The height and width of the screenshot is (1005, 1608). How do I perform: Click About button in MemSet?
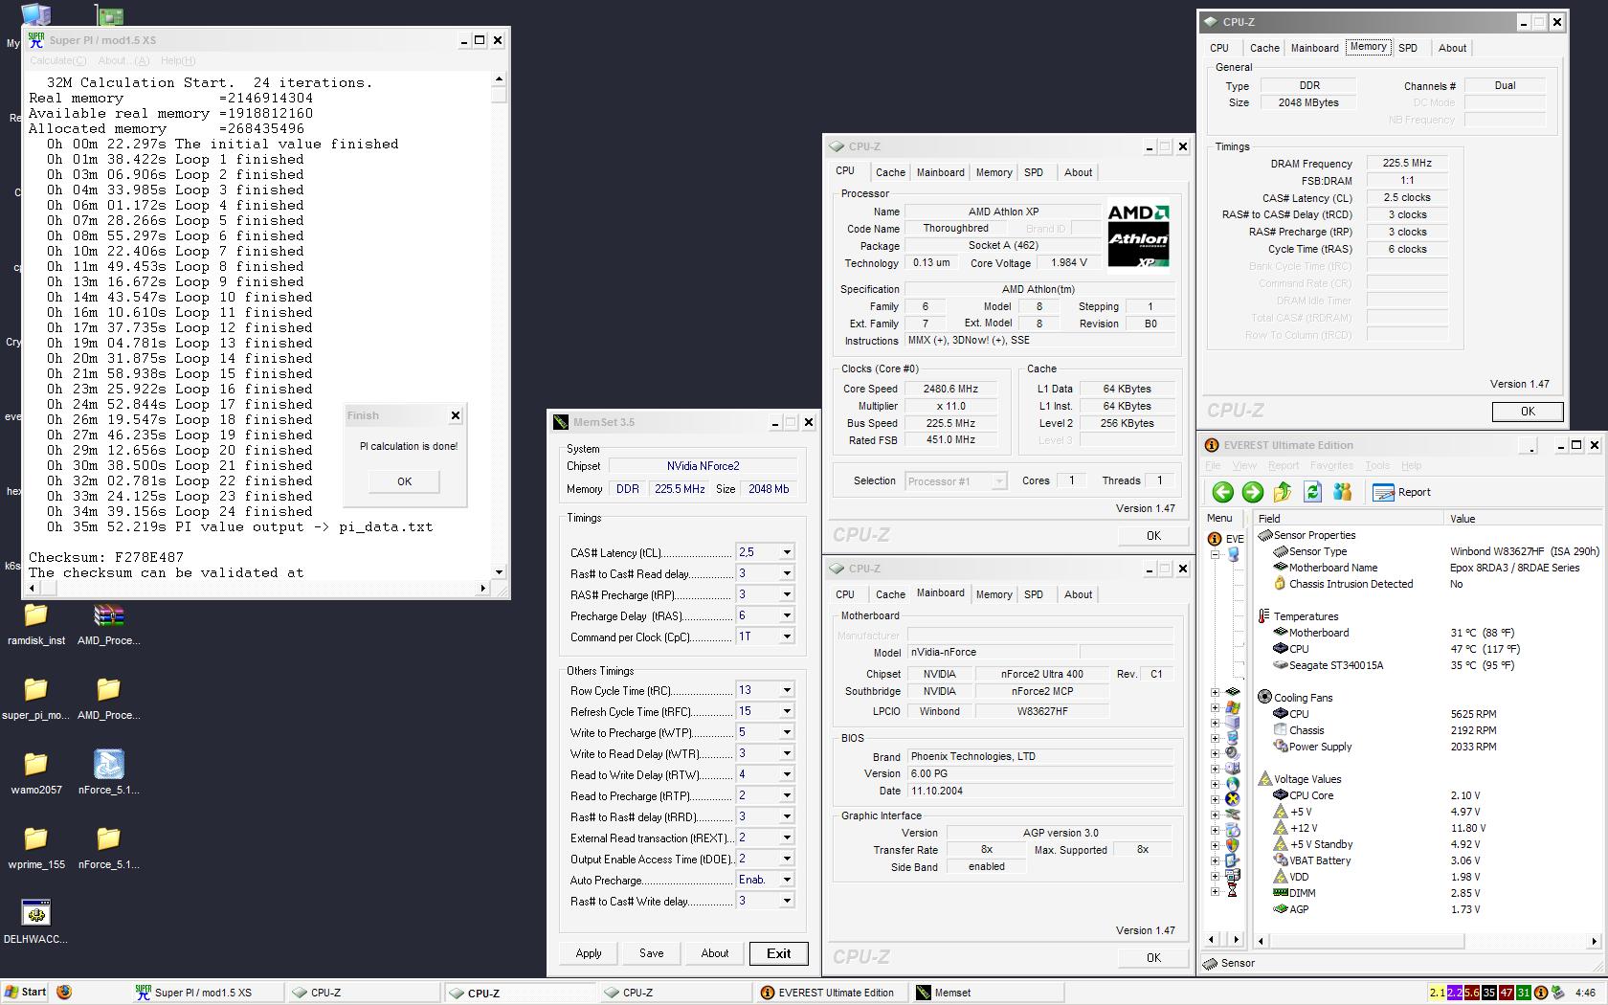pos(715,953)
